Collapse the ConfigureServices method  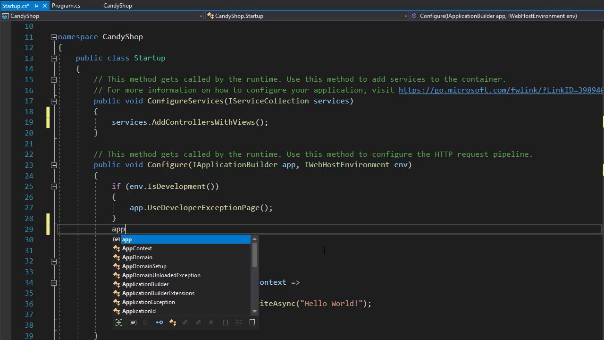point(54,101)
